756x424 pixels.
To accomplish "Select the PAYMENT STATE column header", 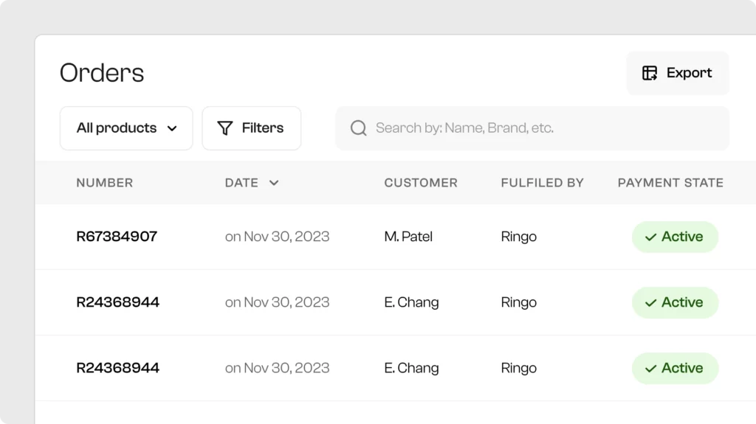I will point(670,183).
